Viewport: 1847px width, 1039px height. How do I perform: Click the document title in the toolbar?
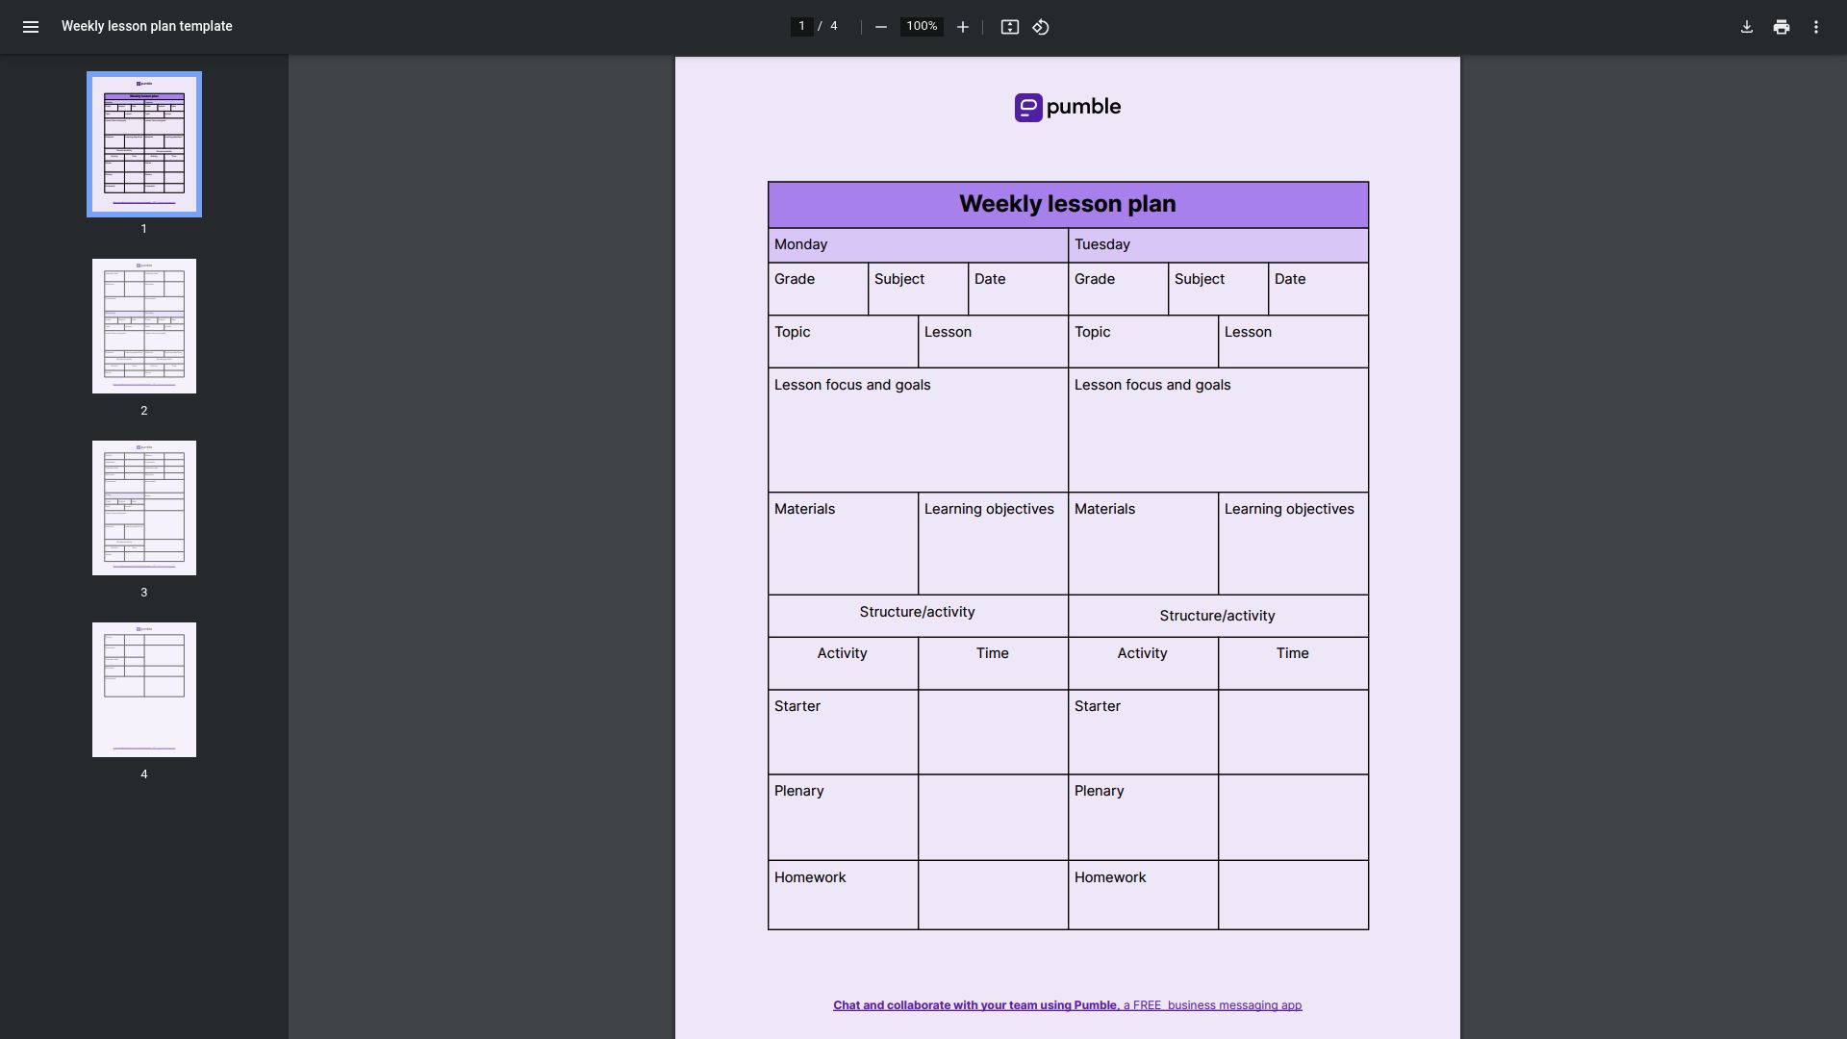coord(147,26)
